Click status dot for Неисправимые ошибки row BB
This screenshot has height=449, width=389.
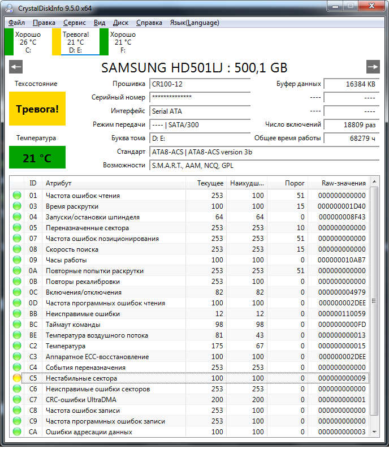point(17,313)
